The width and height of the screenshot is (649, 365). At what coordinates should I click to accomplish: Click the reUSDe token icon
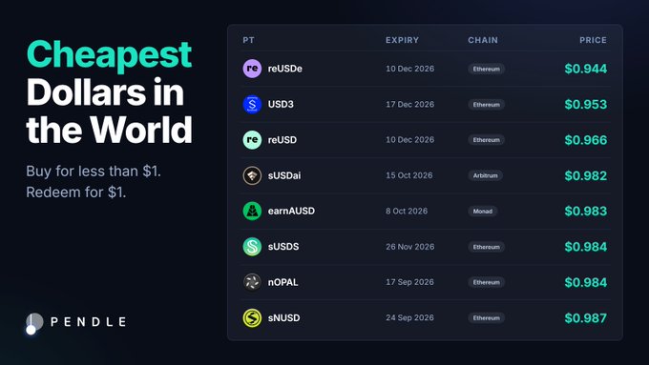[252, 69]
